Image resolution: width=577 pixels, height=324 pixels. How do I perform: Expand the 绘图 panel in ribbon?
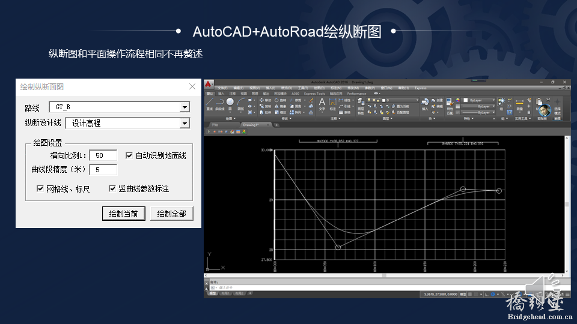[x=231, y=118]
